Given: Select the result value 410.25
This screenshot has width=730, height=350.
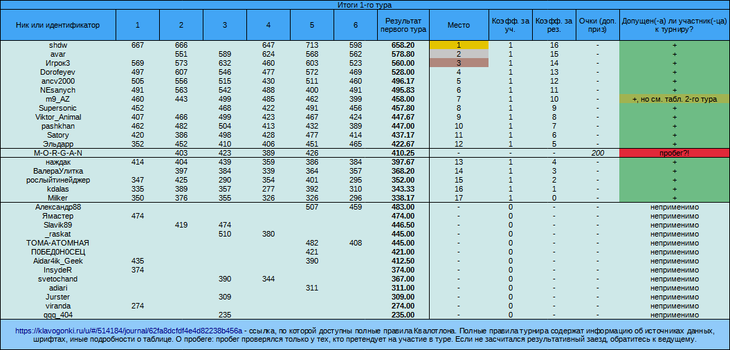Looking at the screenshot, I should (x=403, y=153).
